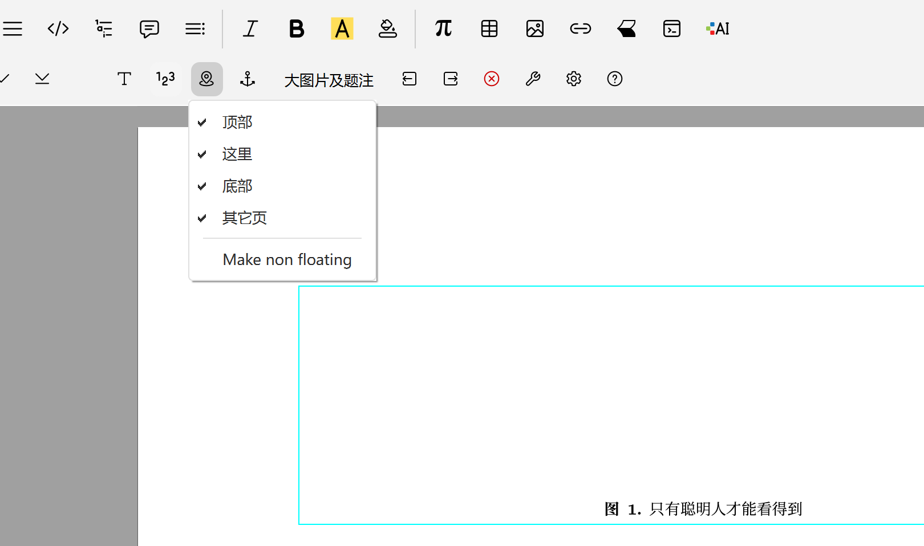Insert a table from toolbar

pyautogui.click(x=489, y=28)
